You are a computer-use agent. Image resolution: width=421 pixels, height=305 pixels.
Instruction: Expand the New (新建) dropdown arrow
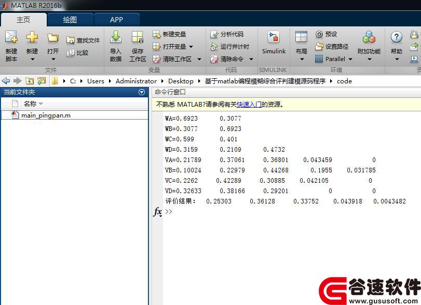(32, 59)
